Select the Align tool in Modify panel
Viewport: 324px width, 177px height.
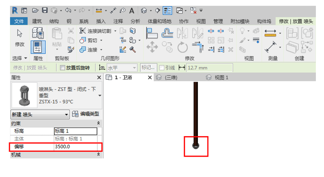pyautogui.click(x=152, y=33)
